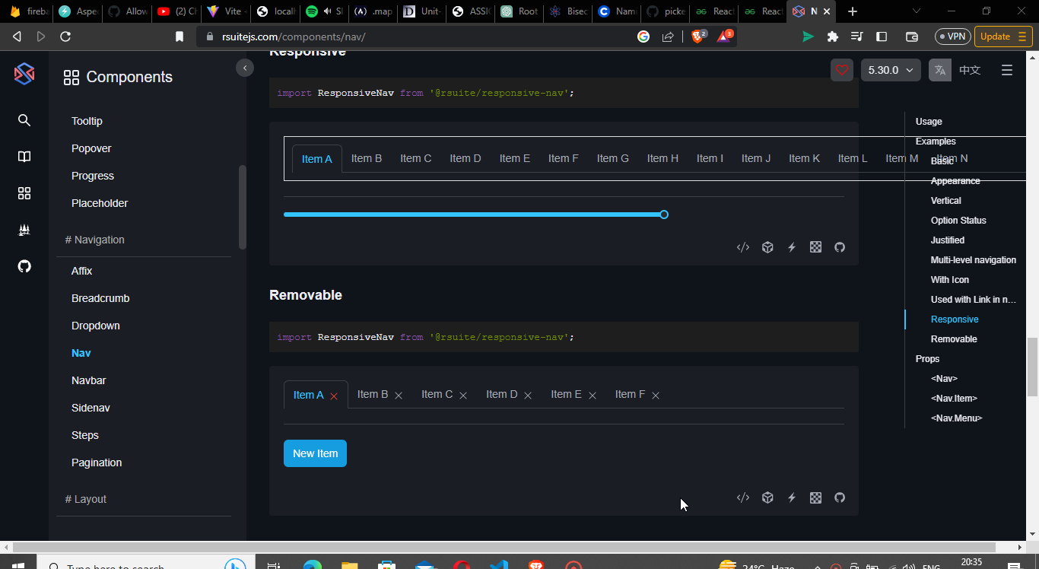This screenshot has height=569, width=1039.
Task: Jump to the Multi-level navigation section link
Action: [x=974, y=259]
